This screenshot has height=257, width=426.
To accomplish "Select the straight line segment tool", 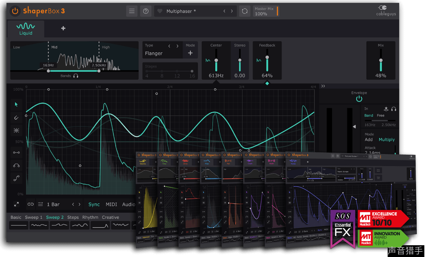I will (16, 152).
